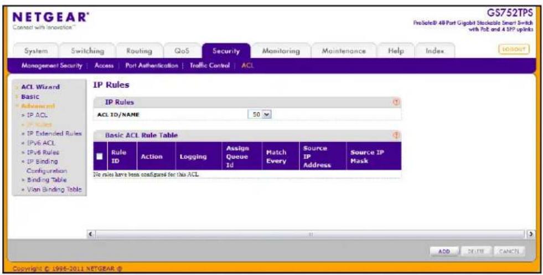Click the DELETE button
Image resolution: width=543 pixels, height=275 pixels.
(477, 251)
